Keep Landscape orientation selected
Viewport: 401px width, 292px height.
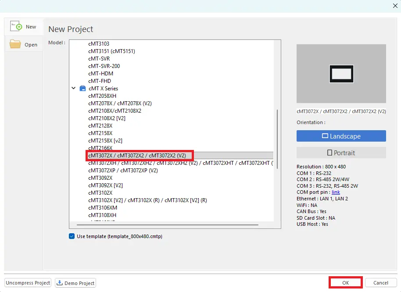point(341,136)
